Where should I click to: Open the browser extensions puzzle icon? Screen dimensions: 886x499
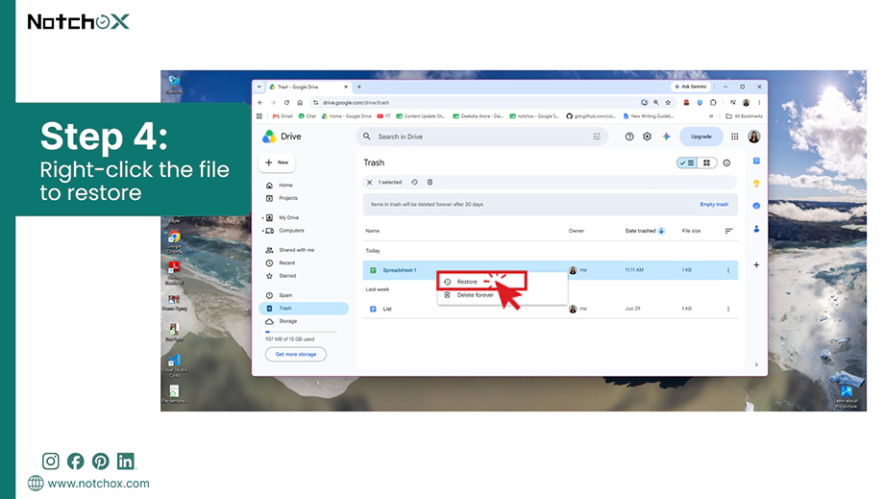pos(713,102)
